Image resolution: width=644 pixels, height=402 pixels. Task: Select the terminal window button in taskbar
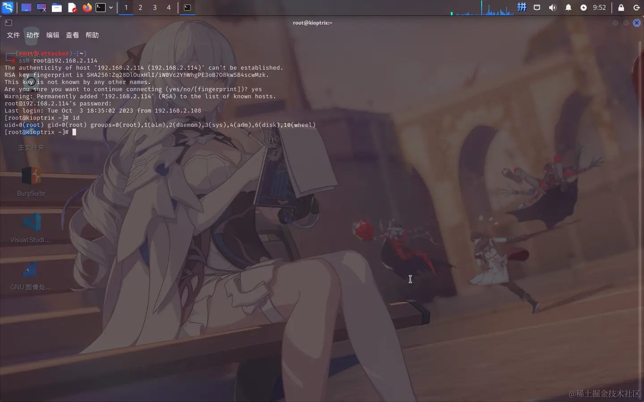tap(187, 8)
